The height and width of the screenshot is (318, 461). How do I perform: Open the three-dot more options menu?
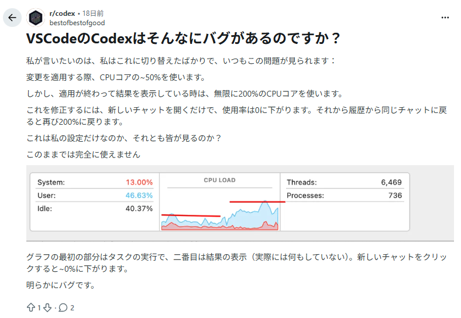445,18
